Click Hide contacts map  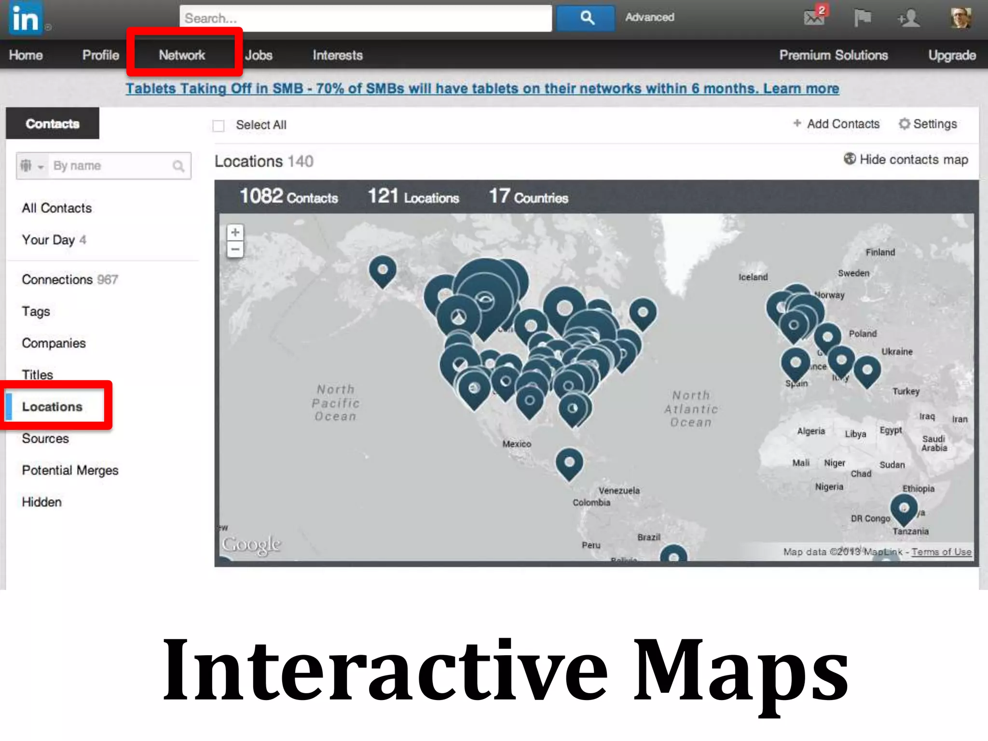914,160
